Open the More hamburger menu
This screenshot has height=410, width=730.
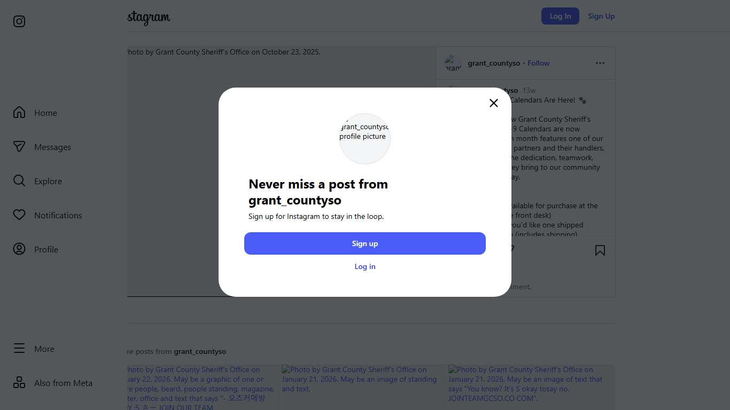point(19,349)
